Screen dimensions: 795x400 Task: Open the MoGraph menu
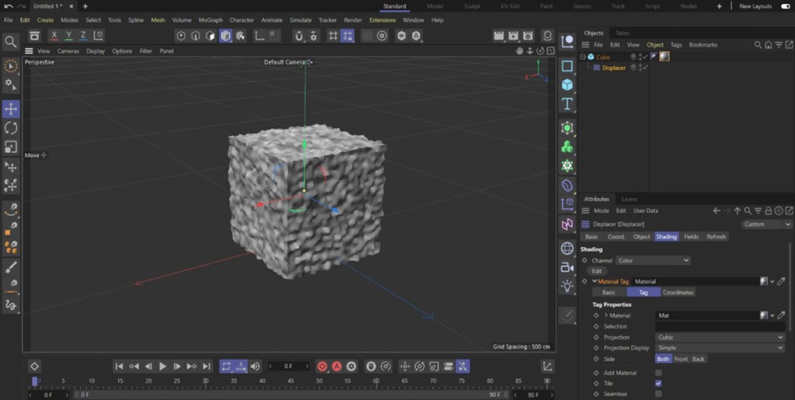point(210,20)
